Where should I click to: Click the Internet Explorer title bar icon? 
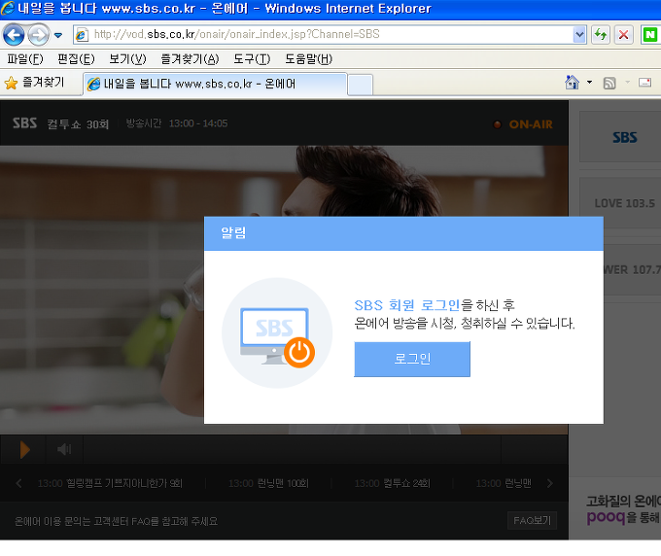pyautogui.click(x=8, y=8)
